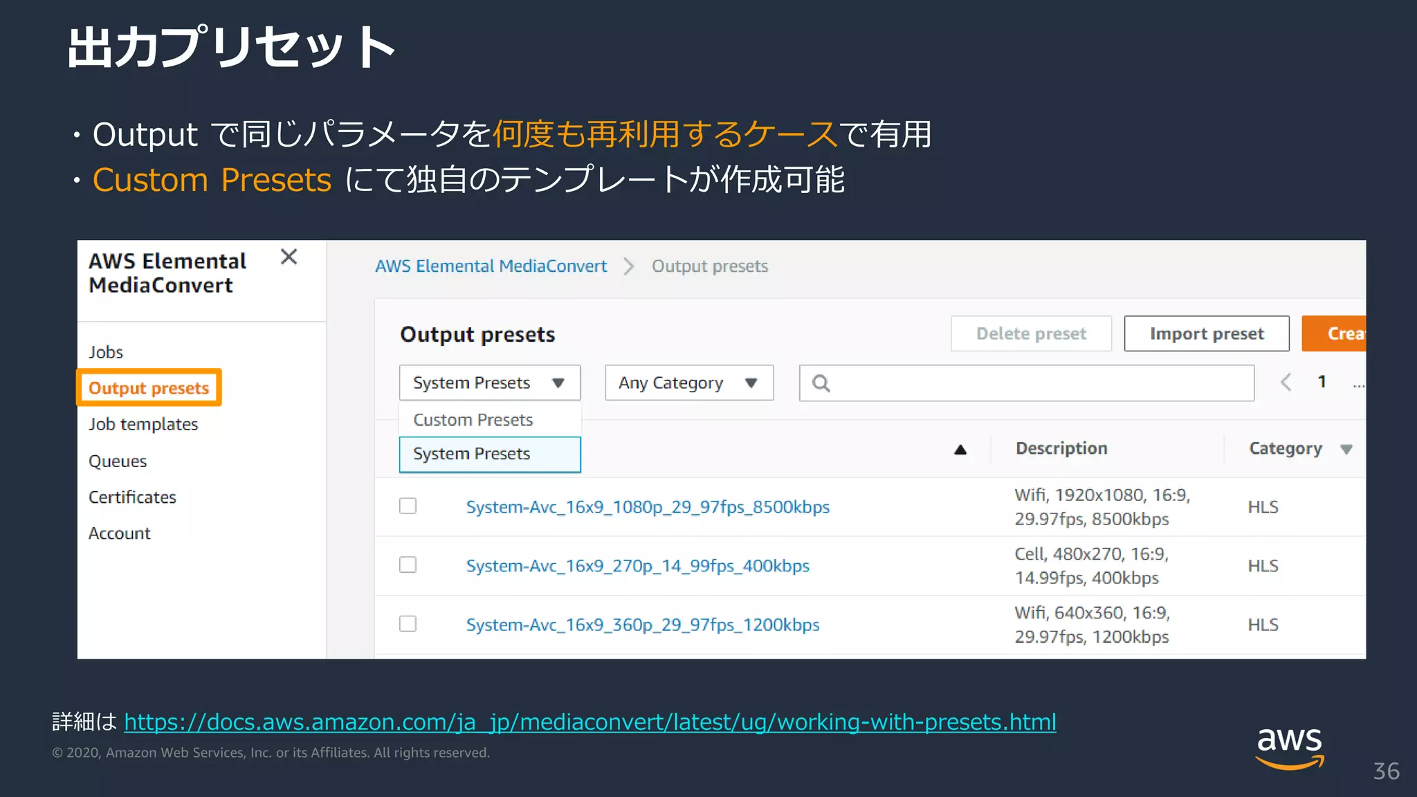
Task: Open the Category column filter arrow
Action: point(1346,450)
